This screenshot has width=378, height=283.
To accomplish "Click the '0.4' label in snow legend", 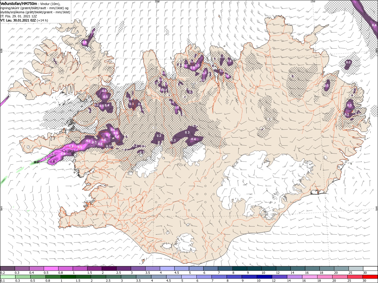I will pyautogui.click(x=32, y=273).
